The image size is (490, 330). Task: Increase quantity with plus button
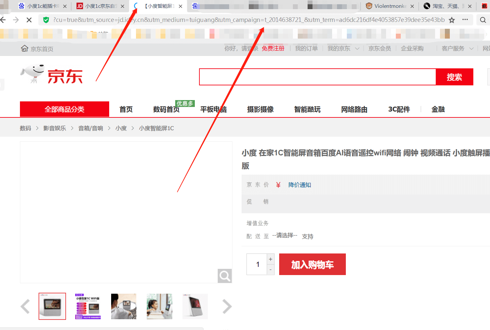271,259
